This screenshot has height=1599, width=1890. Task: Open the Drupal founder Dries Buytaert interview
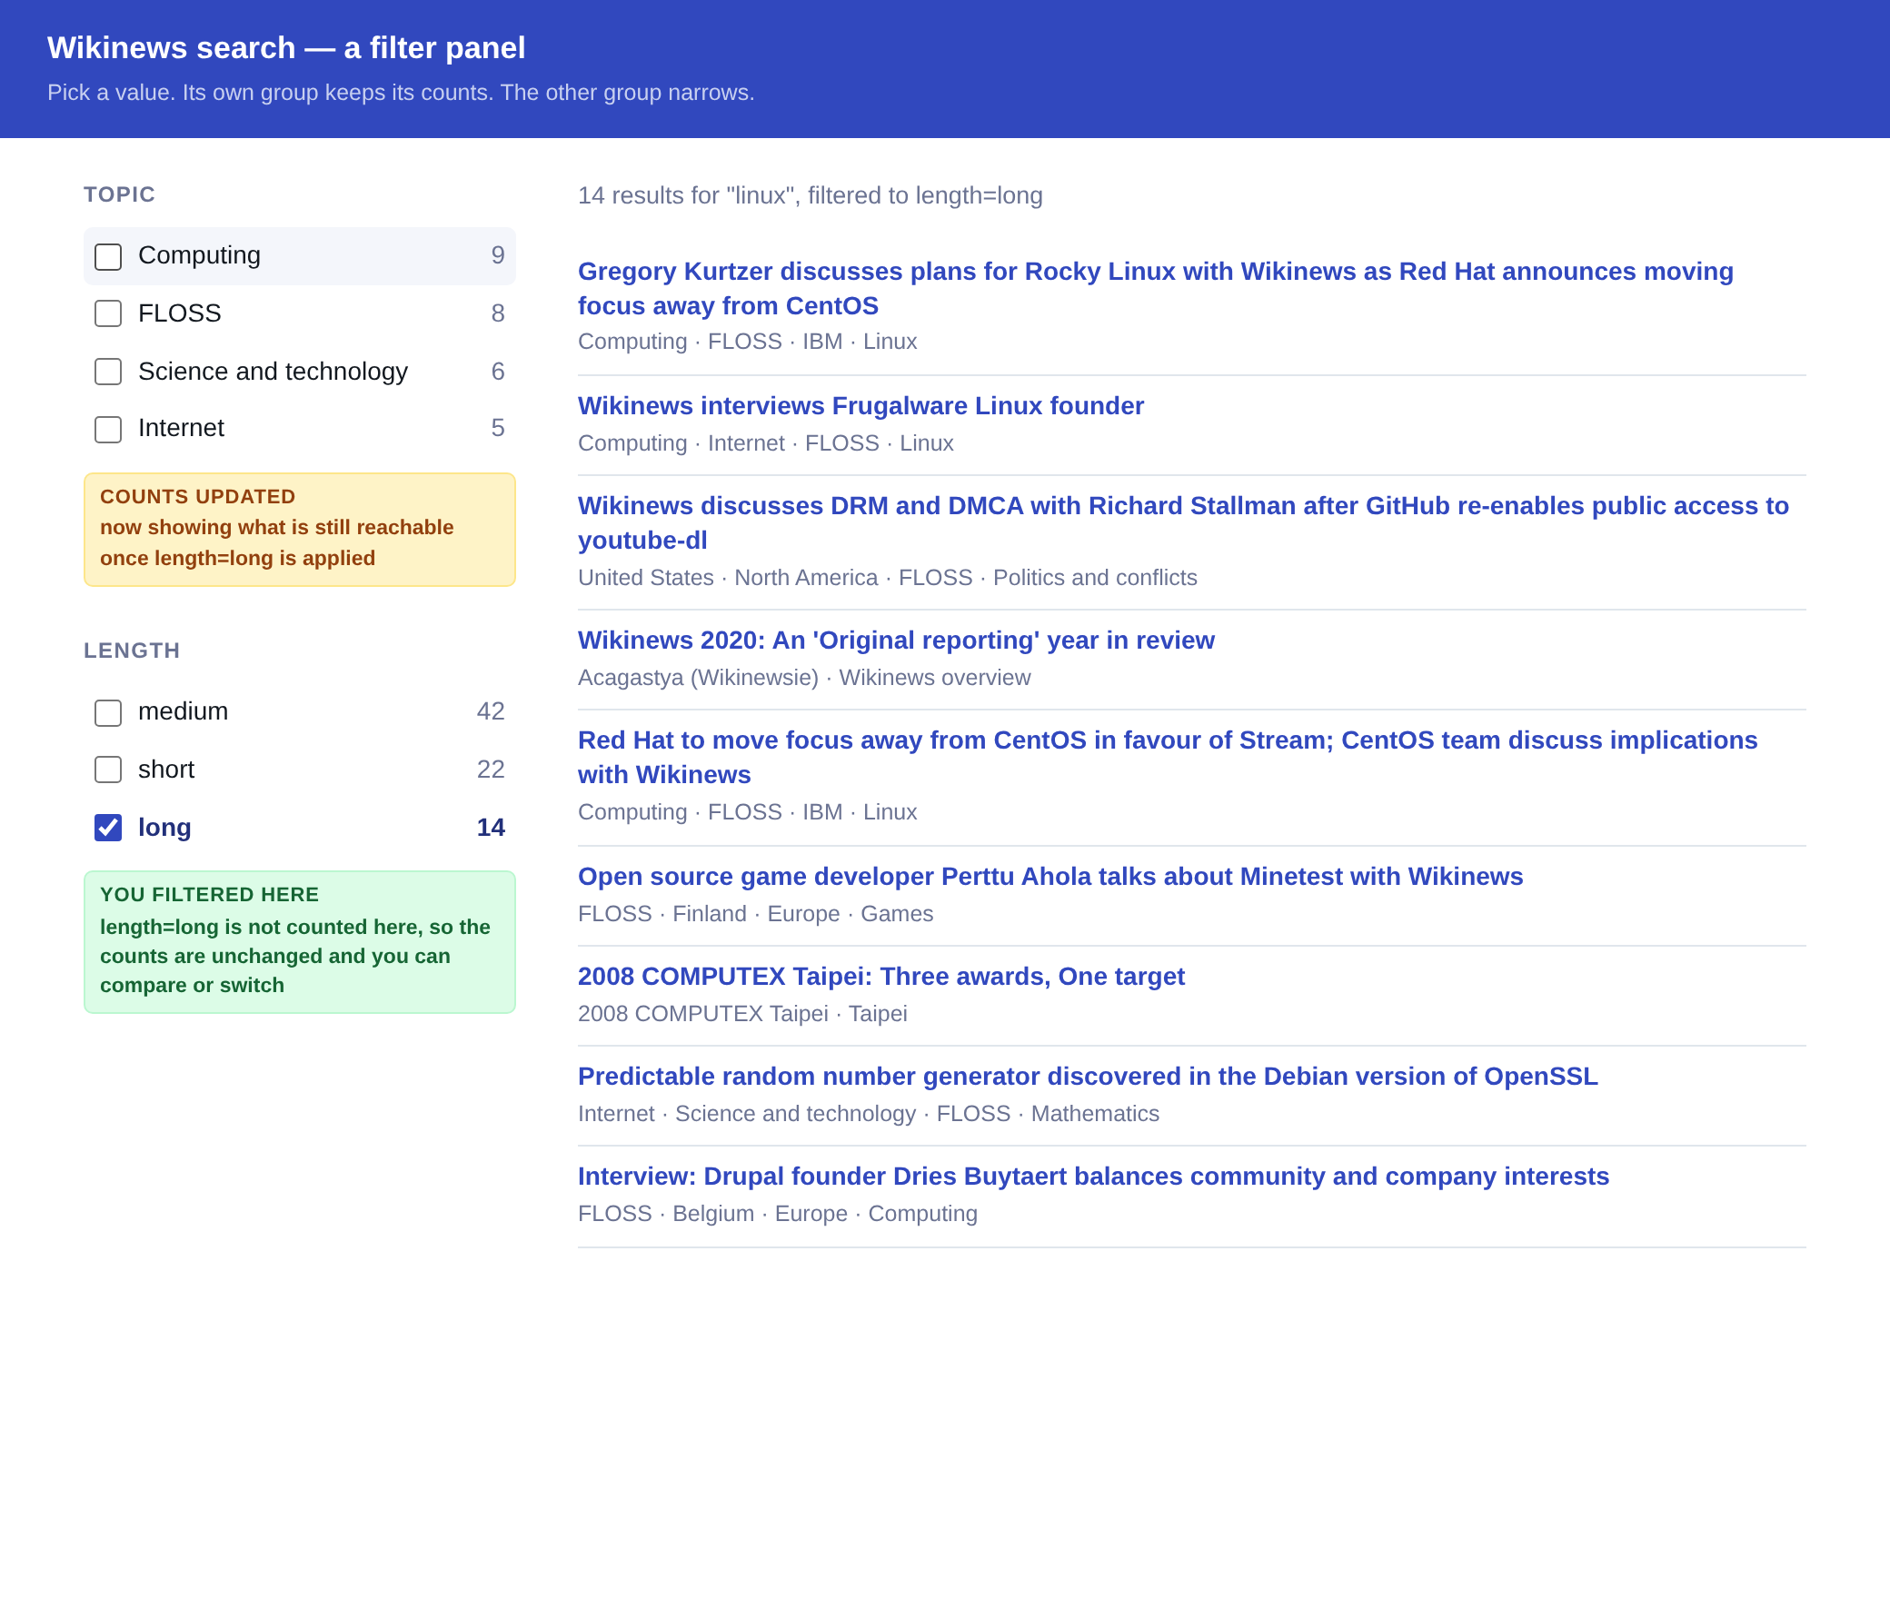(x=1093, y=1177)
